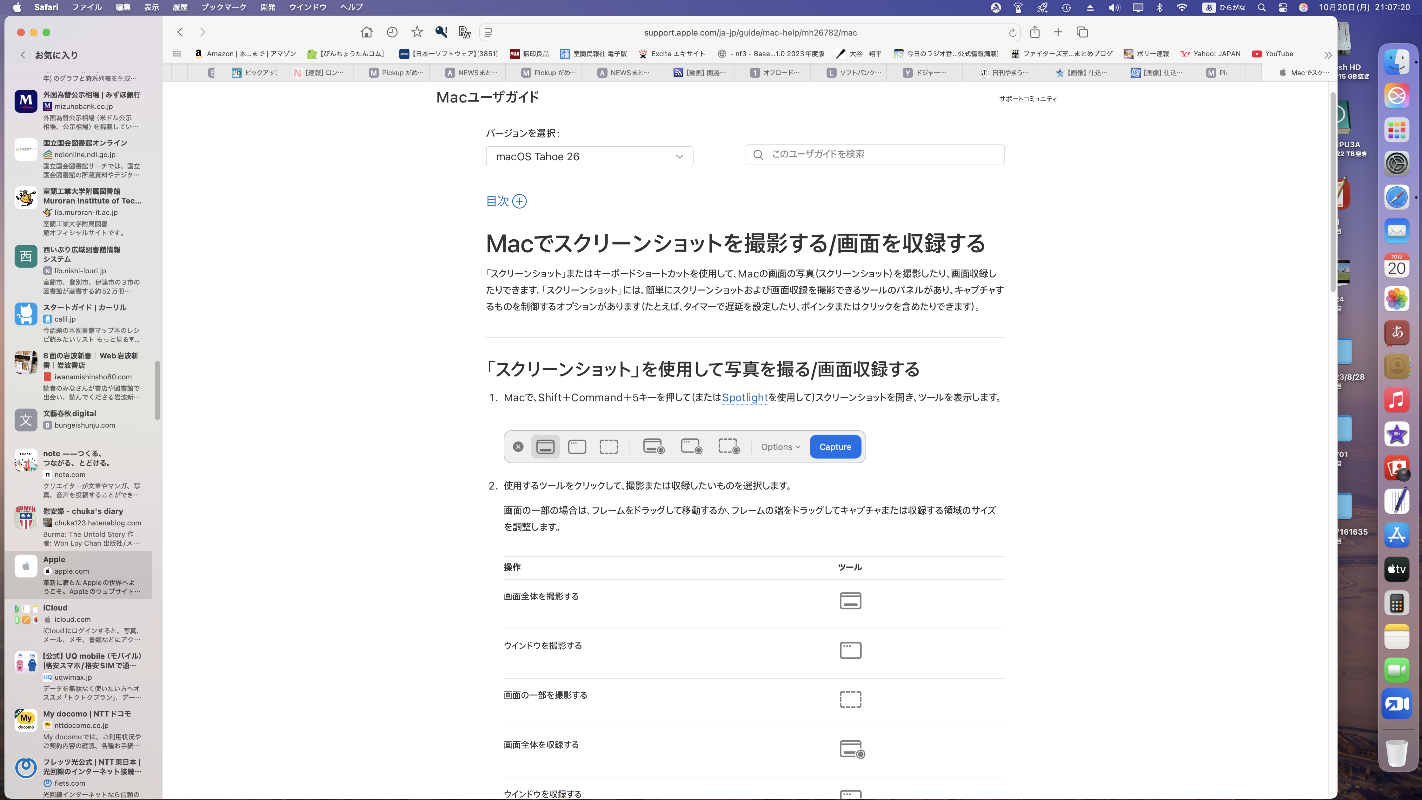This screenshot has width=1422, height=800.
Task: Reload the page with the refresh icon
Action: 1013,33
